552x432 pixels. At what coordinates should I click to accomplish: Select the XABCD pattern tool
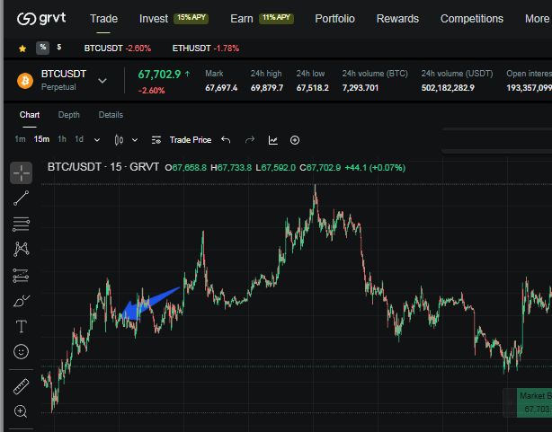click(x=21, y=249)
